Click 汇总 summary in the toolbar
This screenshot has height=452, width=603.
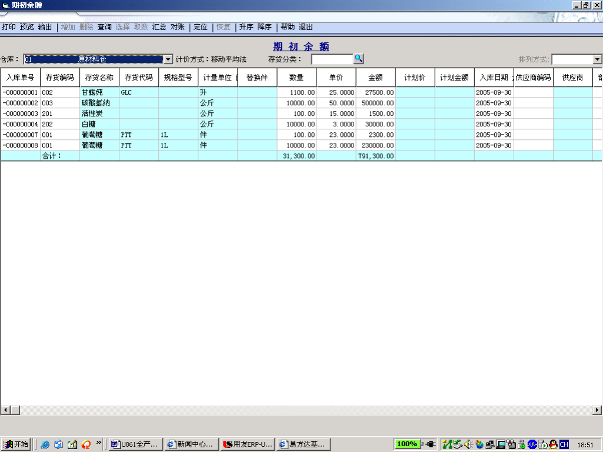pos(159,27)
